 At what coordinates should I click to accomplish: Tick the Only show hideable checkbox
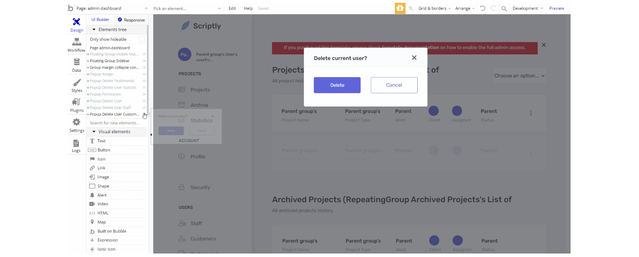(142, 39)
